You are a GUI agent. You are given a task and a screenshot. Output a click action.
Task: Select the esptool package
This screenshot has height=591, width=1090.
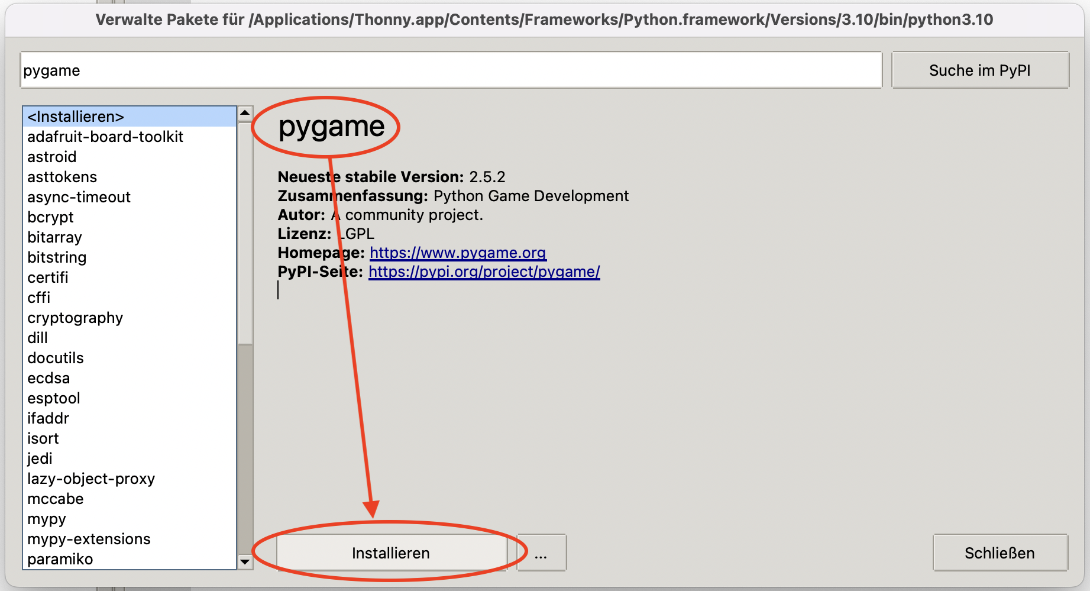[x=54, y=398]
